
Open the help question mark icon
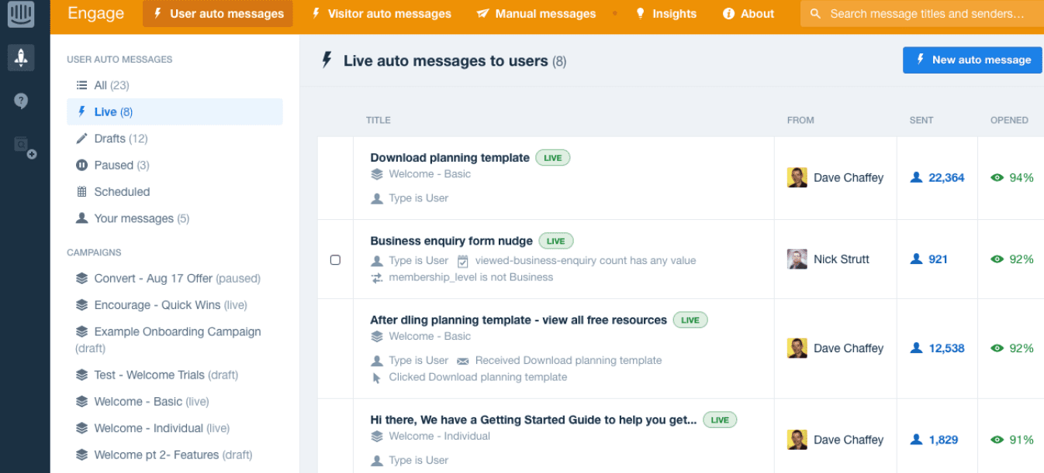click(x=21, y=101)
